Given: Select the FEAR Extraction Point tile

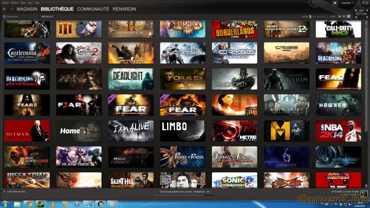Looking at the screenshot, I should (131, 105).
